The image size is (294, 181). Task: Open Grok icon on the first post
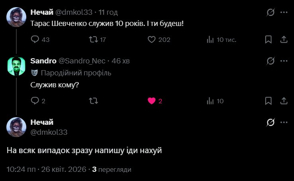(x=270, y=12)
